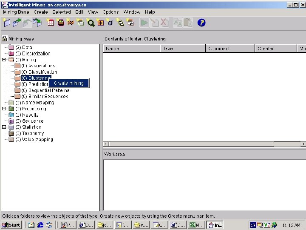This screenshot has width=306, height=230.
Task: Click the create discretization wavy lines icon
Action: pos(71,23)
